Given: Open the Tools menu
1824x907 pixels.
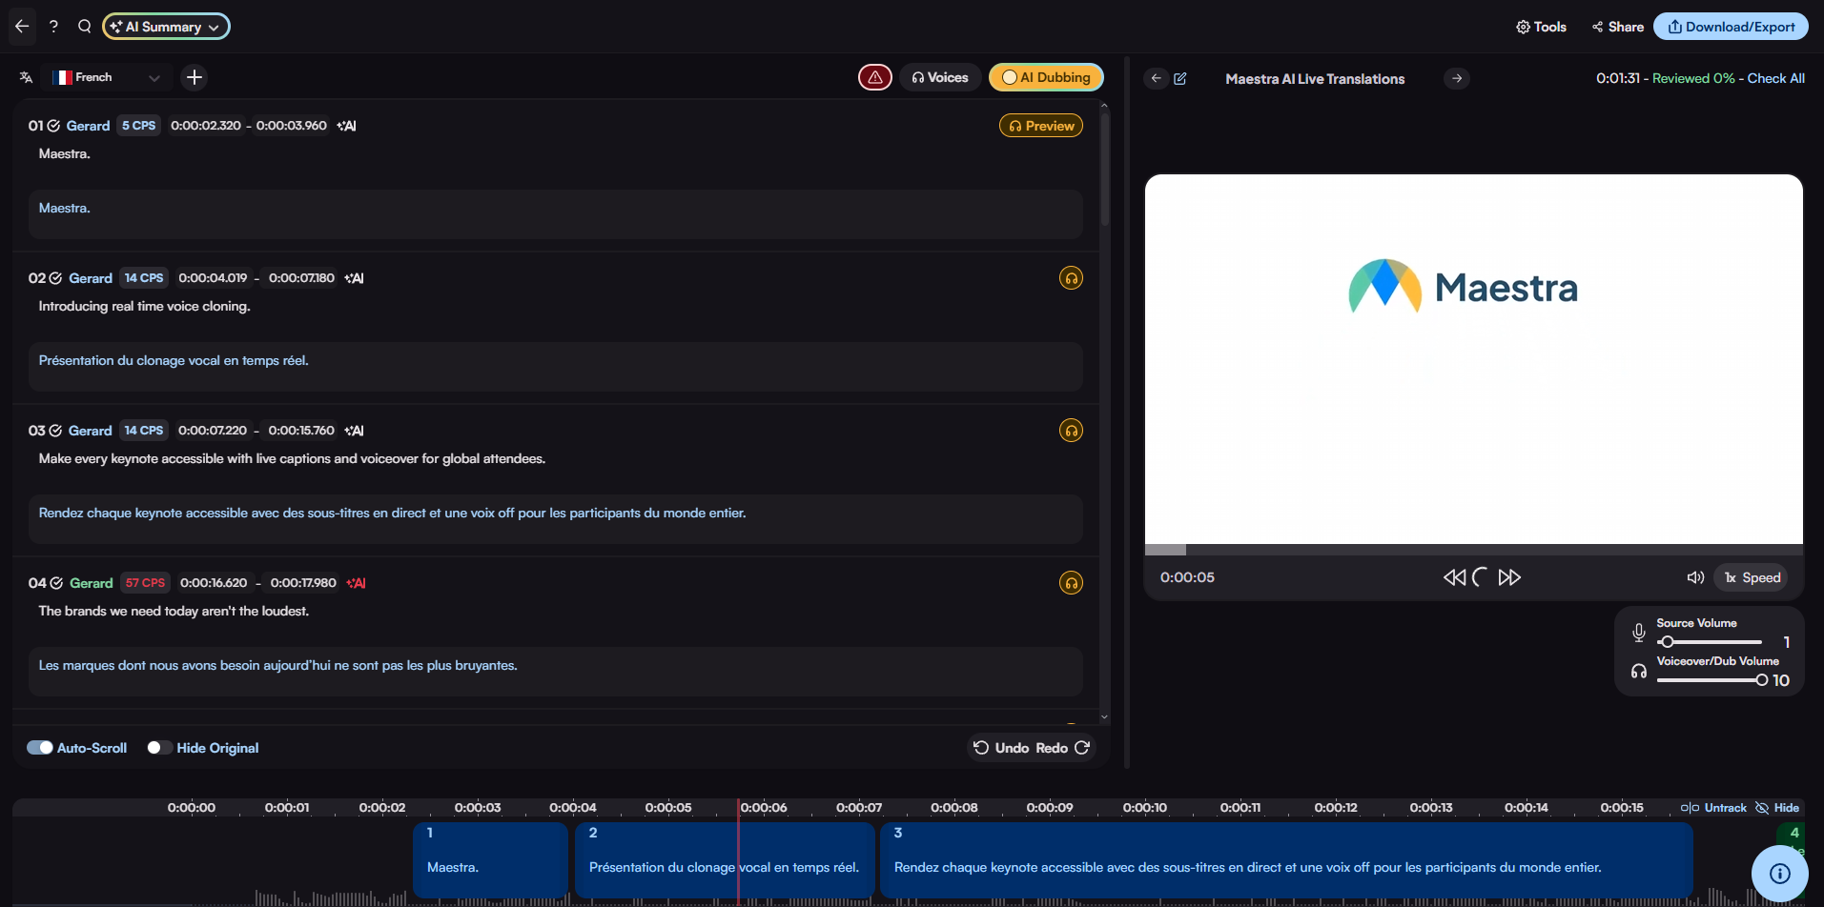Looking at the screenshot, I should 1541,27.
